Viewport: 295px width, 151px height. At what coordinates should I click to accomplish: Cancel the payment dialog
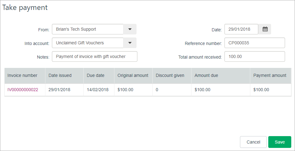(253, 142)
